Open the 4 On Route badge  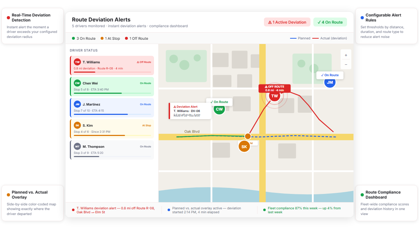click(x=330, y=22)
